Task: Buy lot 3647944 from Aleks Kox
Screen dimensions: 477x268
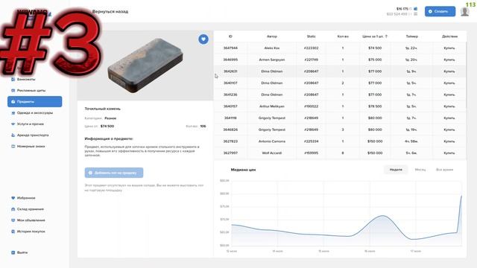Action: click(x=449, y=48)
